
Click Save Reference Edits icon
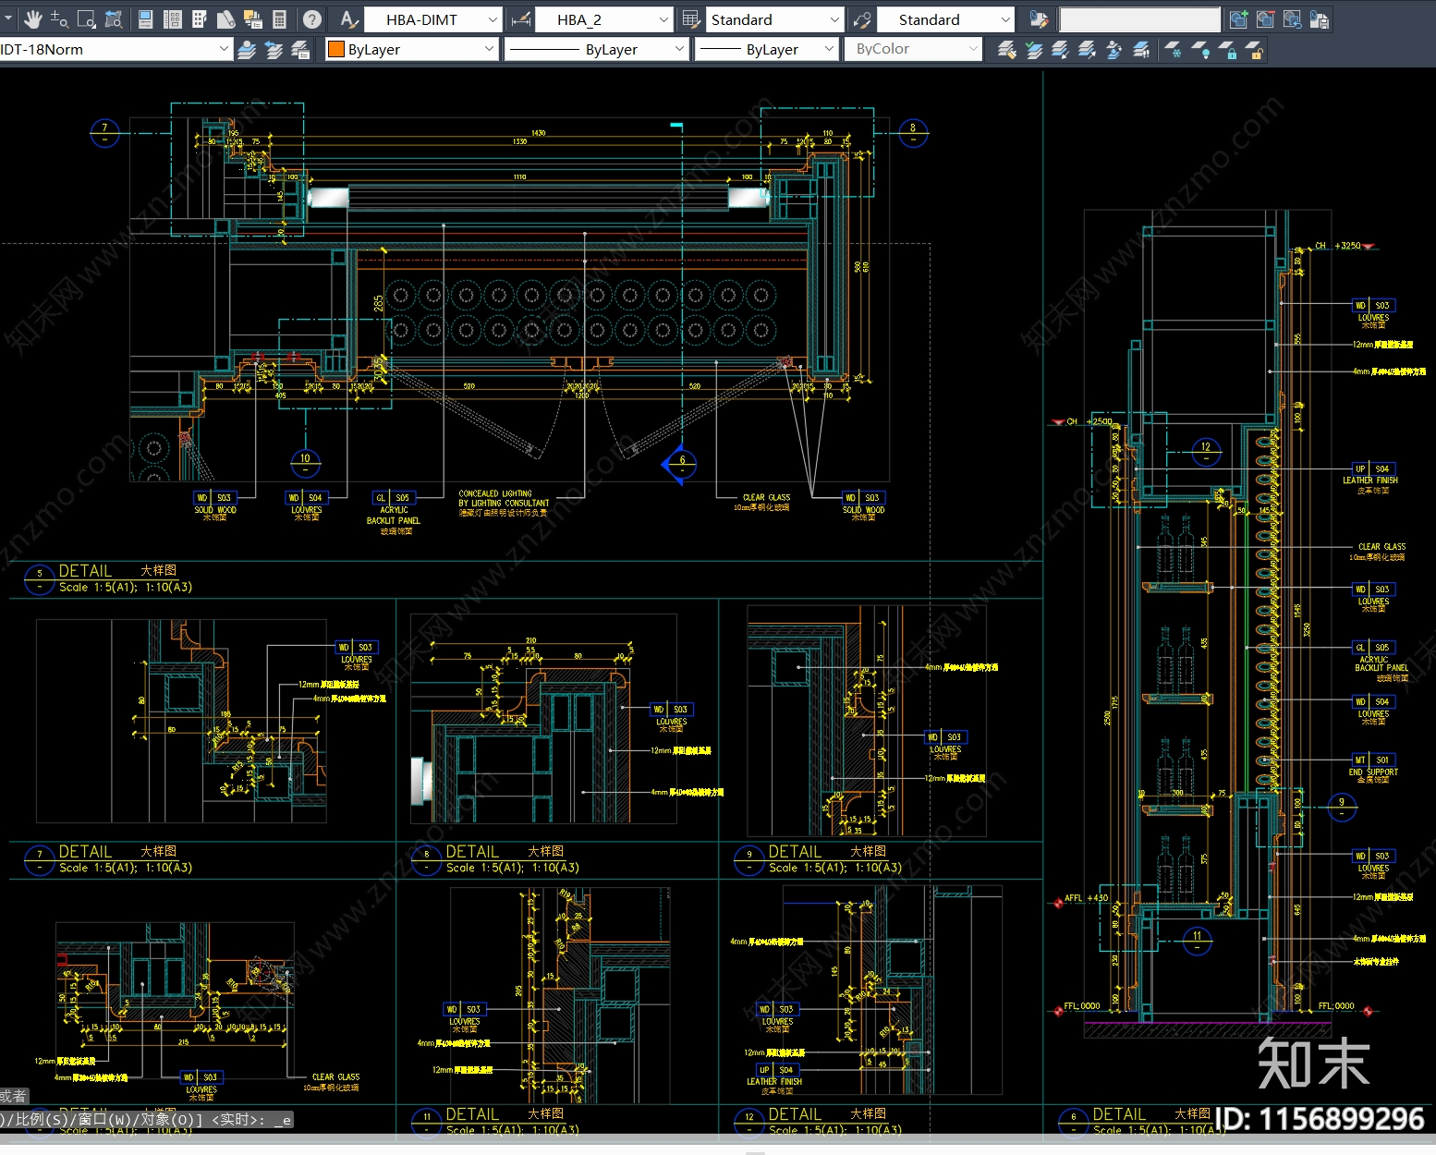1320,19
